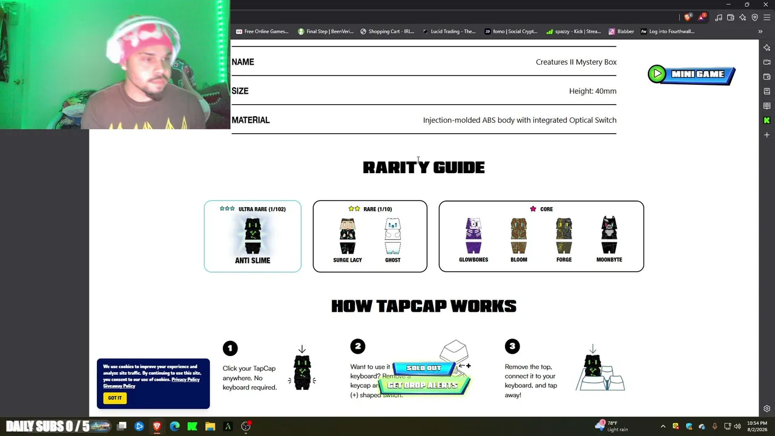Open Leo AI sparkle icon in toolbar

pos(743,18)
